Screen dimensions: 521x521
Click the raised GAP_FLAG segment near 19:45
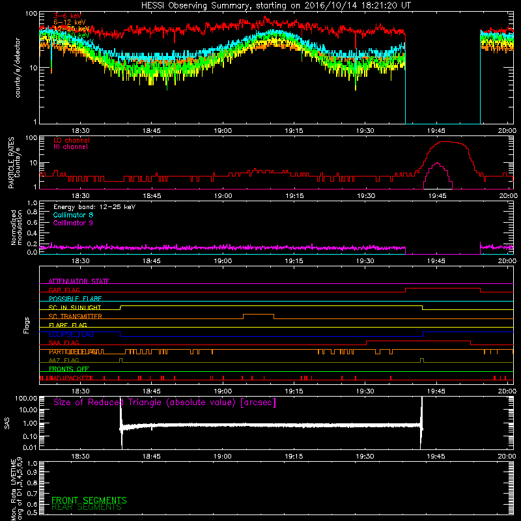coord(443,289)
